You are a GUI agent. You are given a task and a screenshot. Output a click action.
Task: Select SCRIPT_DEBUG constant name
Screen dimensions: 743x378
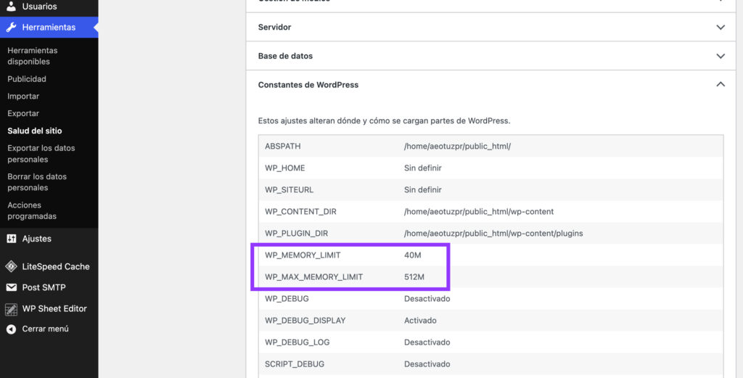pos(295,364)
